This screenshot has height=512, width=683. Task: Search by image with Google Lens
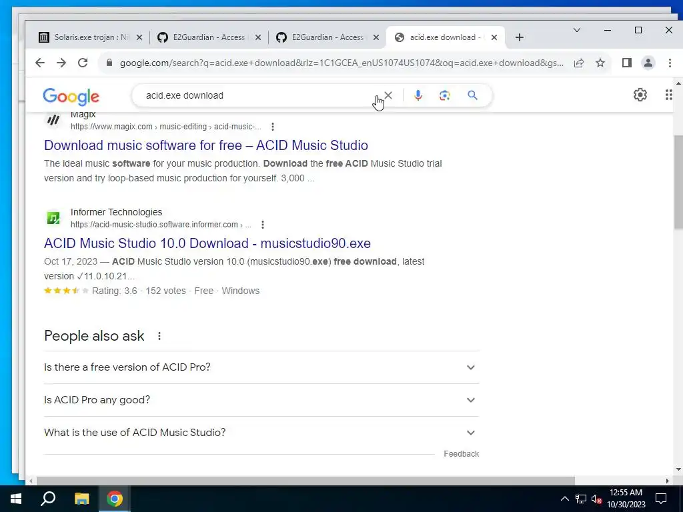[444, 95]
